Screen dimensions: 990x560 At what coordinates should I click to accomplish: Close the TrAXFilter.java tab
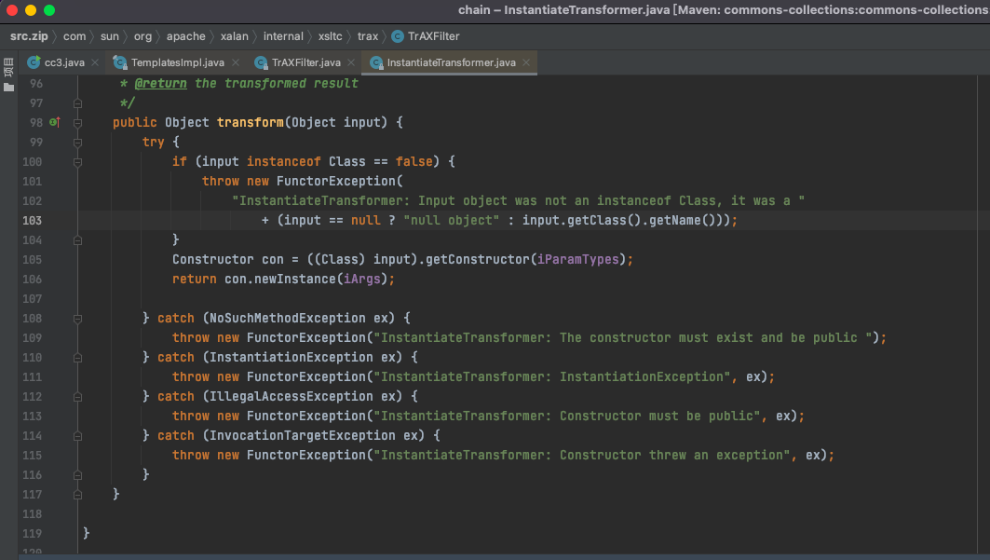(x=351, y=62)
